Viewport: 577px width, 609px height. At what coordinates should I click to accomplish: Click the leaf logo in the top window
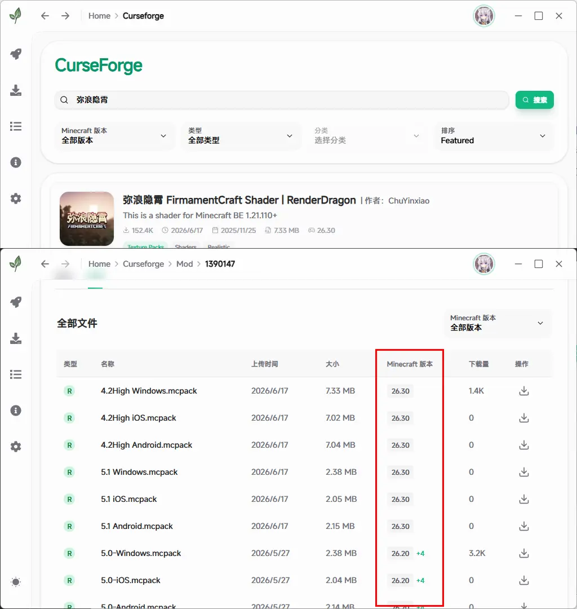(15, 16)
